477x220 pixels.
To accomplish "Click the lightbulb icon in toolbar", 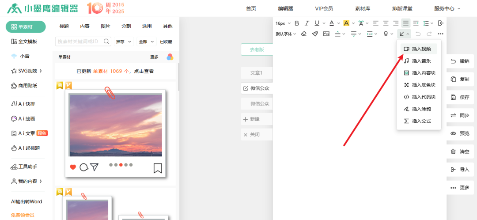I will click(x=386, y=34).
